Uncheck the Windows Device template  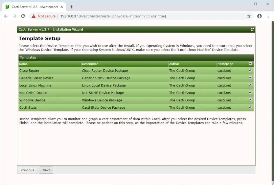click(250, 100)
